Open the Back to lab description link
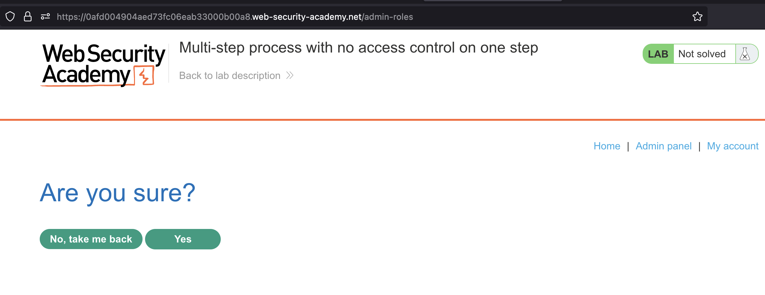This screenshot has height=295, width=765. 230,75
